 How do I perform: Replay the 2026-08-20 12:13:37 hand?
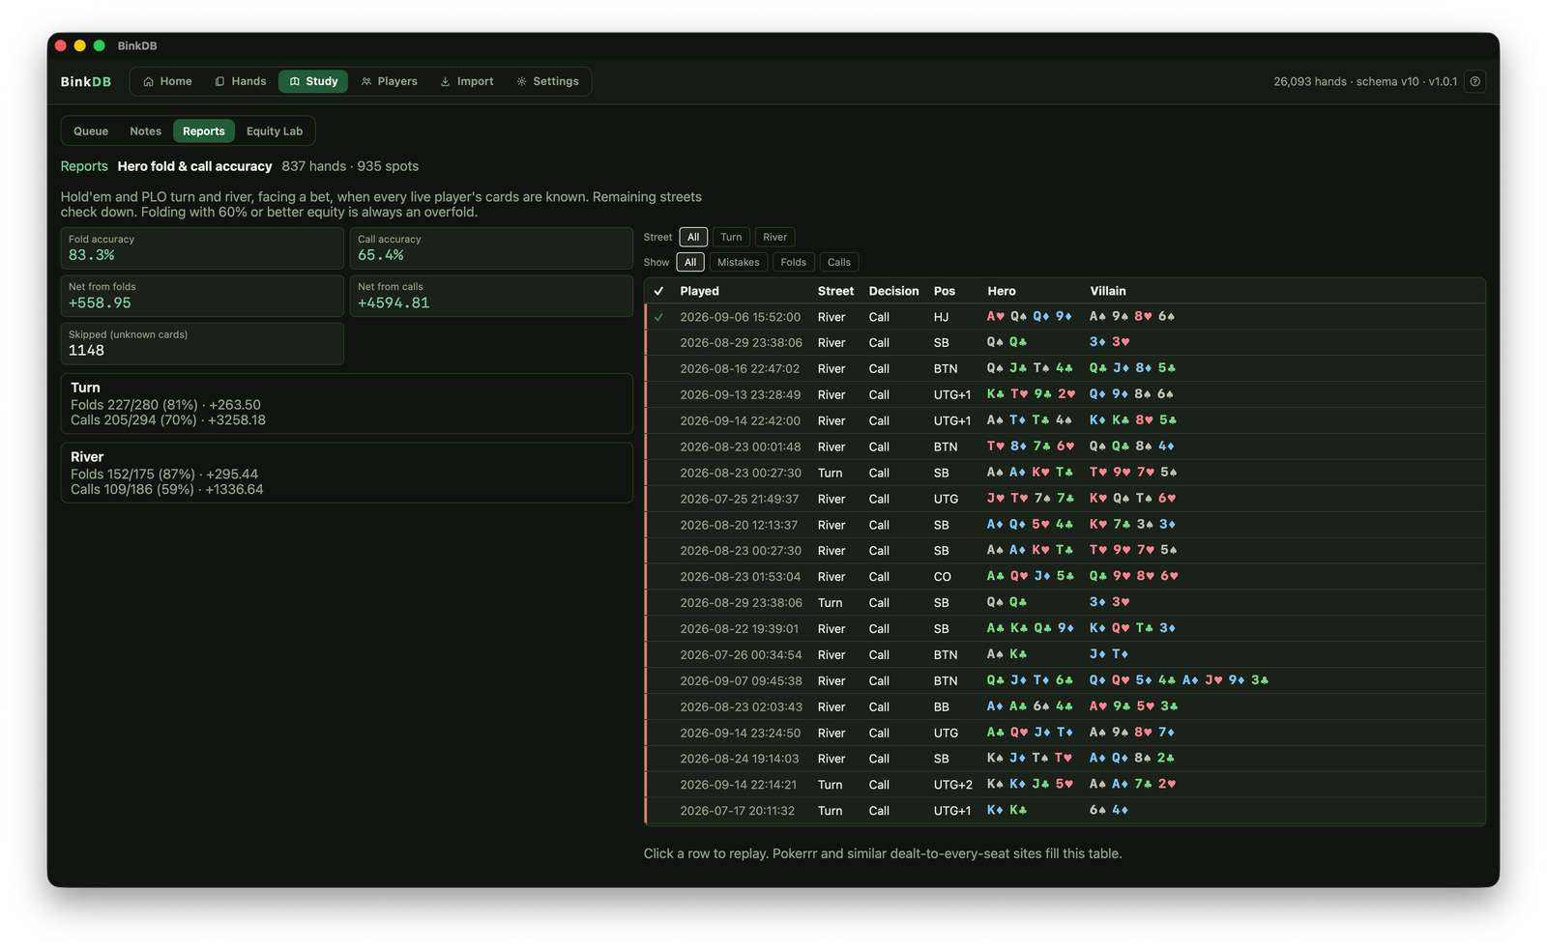tap(1065, 526)
